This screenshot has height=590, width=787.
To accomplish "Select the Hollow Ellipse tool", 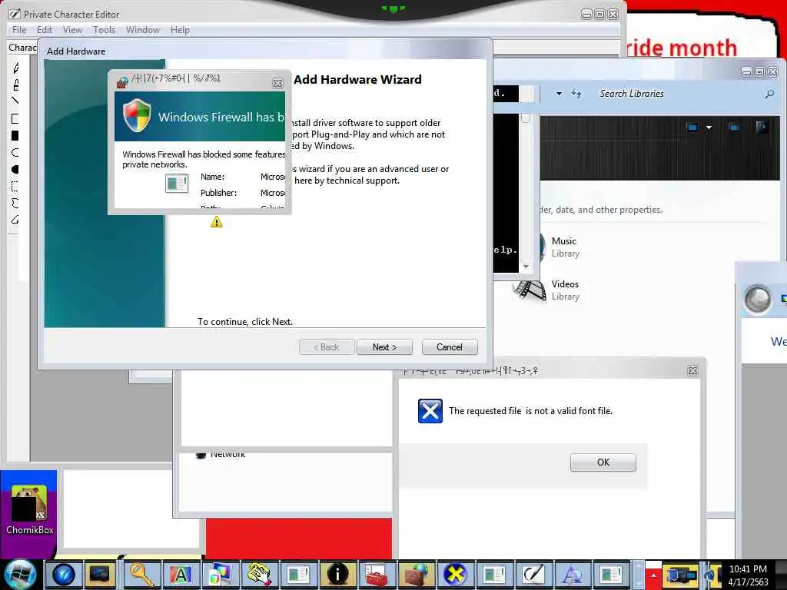I will coord(15,153).
